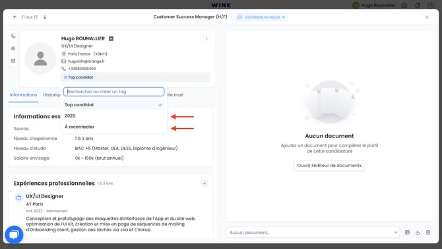Open the Candidature reçue status dropdown
Image resolution: width=442 pixels, height=249 pixels.
[262, 17]
